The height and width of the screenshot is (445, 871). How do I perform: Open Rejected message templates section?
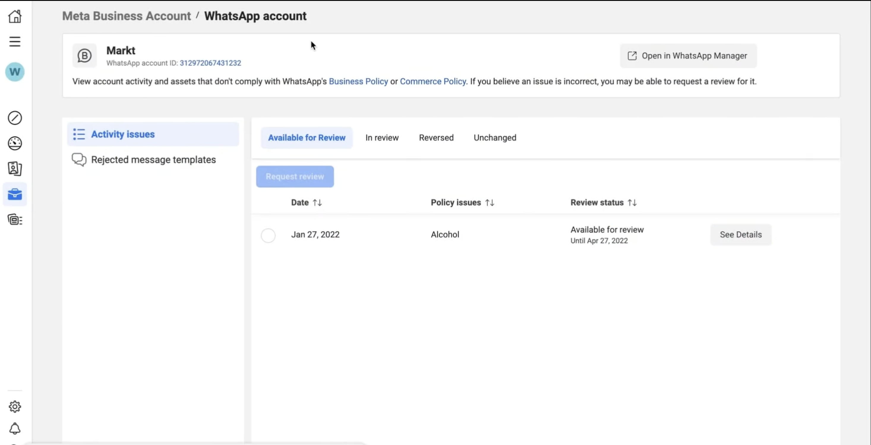[x=153, y=160]
